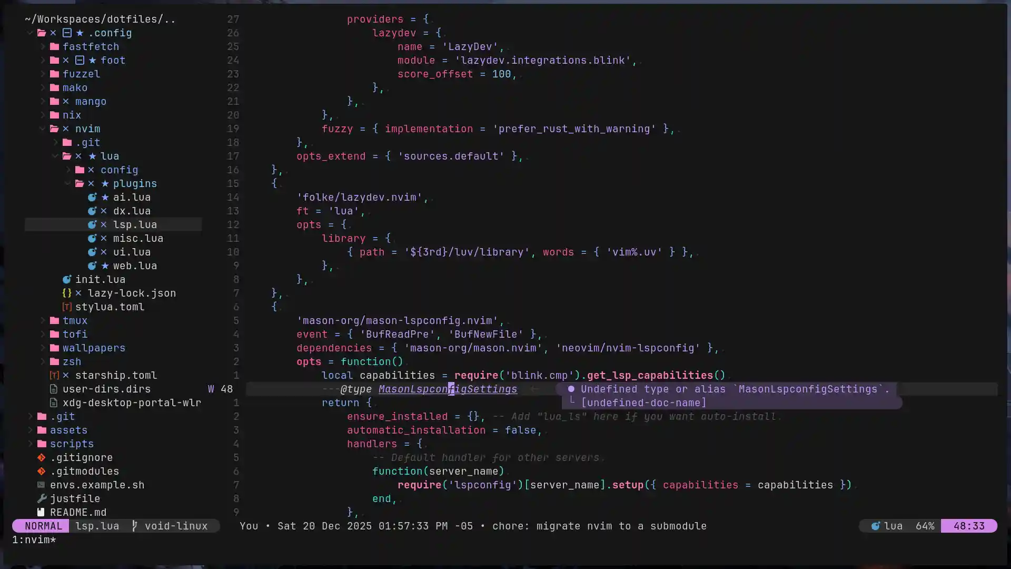This screenshot has height=569, width=1011.
Task: Collapse the .config folder chevron
Action: point(31,33)
